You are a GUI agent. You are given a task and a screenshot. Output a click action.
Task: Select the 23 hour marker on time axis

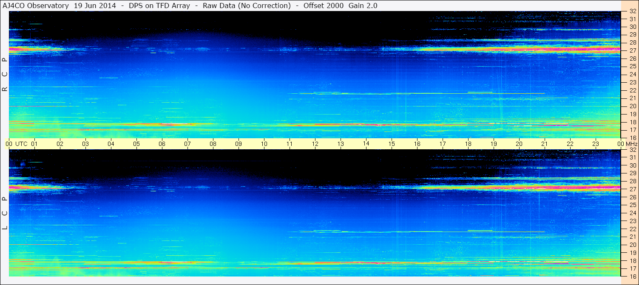coord(596,144)
